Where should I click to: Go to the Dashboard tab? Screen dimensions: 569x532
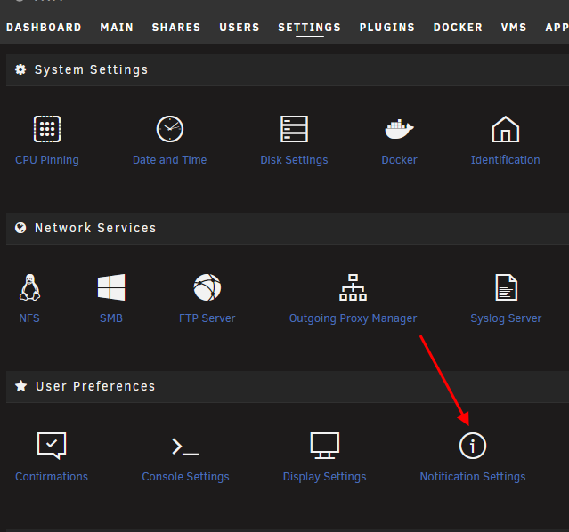click(44, 28)
